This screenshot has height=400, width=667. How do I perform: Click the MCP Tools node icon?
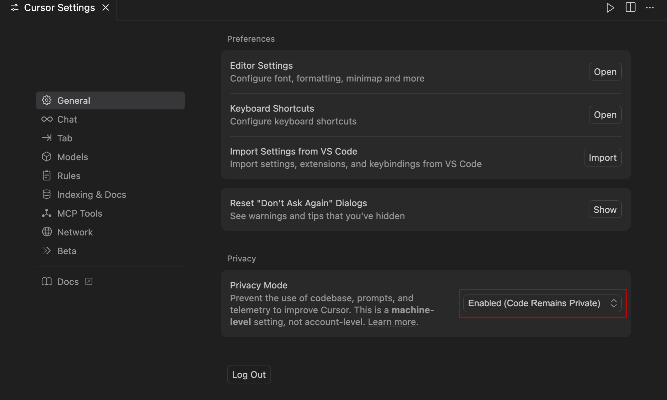[x=47, y=213]
